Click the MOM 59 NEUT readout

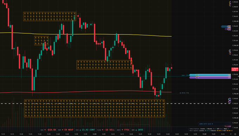[x=66, y=130]
